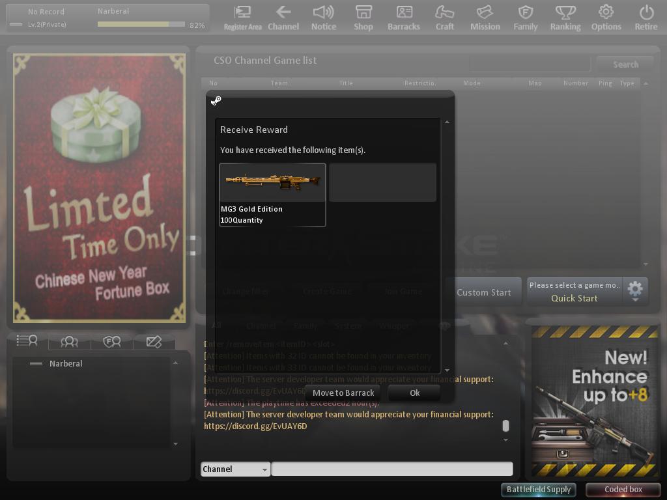The image size is (667, 500).
Task: Open Quick Start settings gear
Action: pyautogui.click(x=635, y=291)
